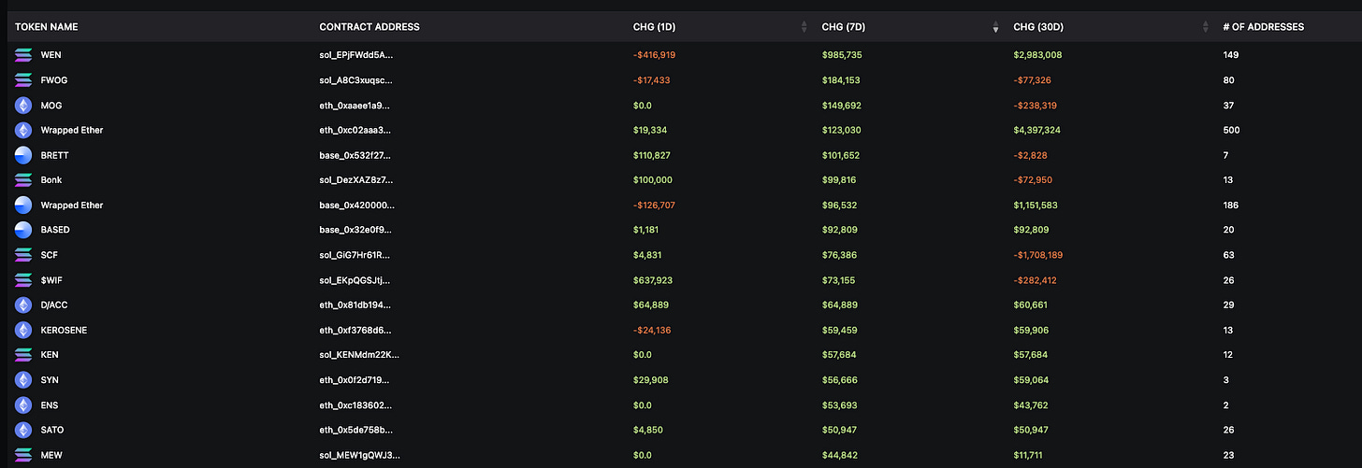Click the Solana icon next to FWOG
Image resolution: width=1362 pixels, height=468 pixels.
click(23, 80)
